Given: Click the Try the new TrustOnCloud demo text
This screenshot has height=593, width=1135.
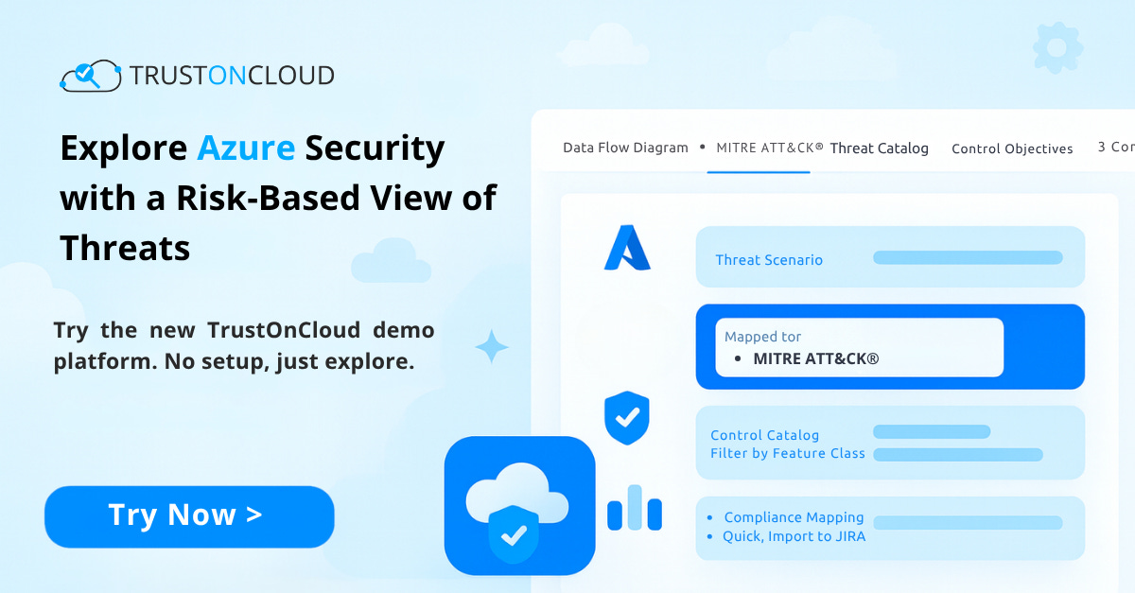Looking at the screenshot, I should [244, 346].
